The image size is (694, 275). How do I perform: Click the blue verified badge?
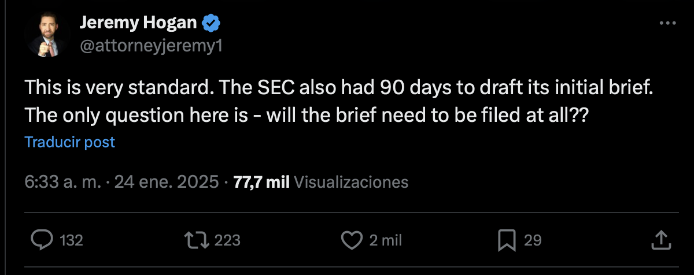coord(210,24)
